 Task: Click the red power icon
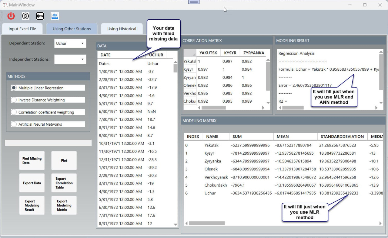tap(11, 16)
